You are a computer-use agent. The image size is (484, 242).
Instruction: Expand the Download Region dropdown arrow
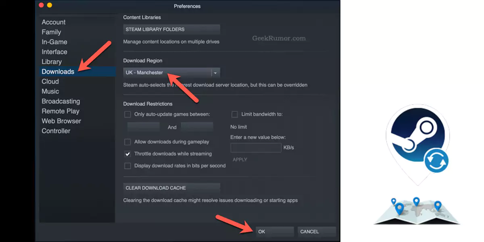pos(215,73)
